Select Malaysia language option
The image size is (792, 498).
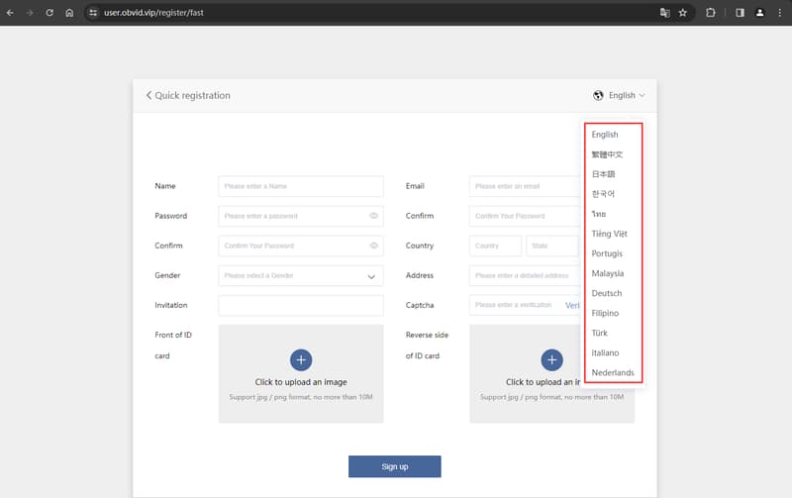coord(608,273)
